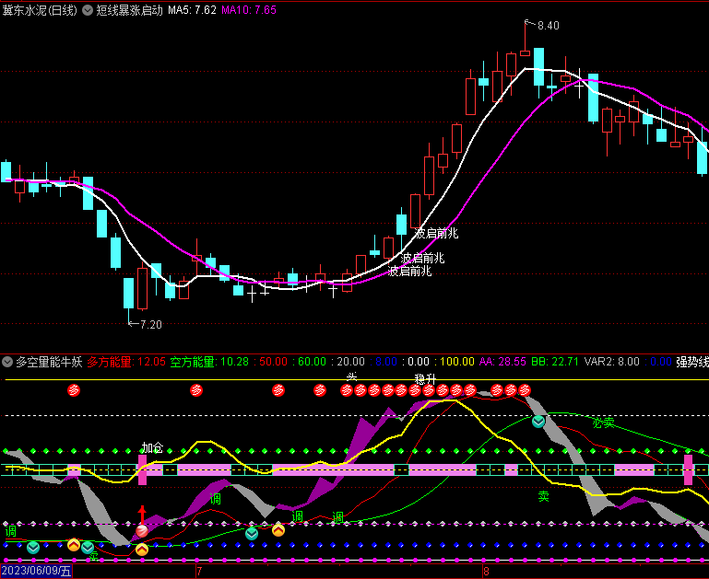Click the MA5: 7.62 value
This screenshot has width=709, height=579.
click(192, 10)
